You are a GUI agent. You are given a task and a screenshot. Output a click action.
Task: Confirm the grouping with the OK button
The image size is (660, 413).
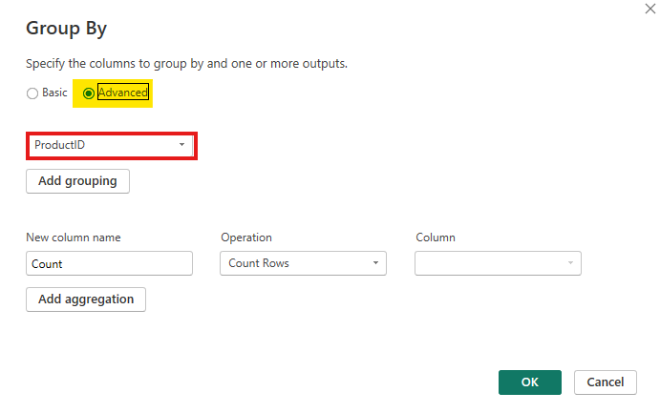pos(530,382)
